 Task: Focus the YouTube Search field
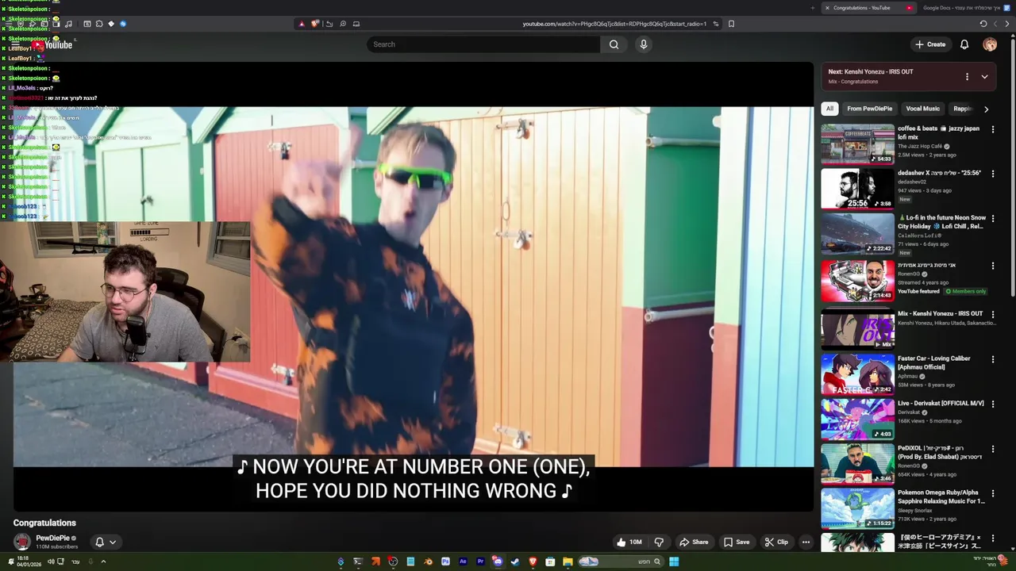click(483, 44)
